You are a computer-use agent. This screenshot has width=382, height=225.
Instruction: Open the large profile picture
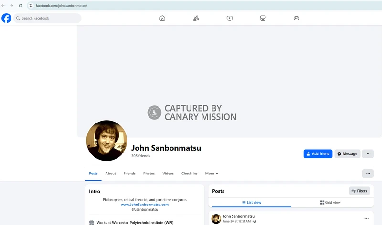coord(106,141)
